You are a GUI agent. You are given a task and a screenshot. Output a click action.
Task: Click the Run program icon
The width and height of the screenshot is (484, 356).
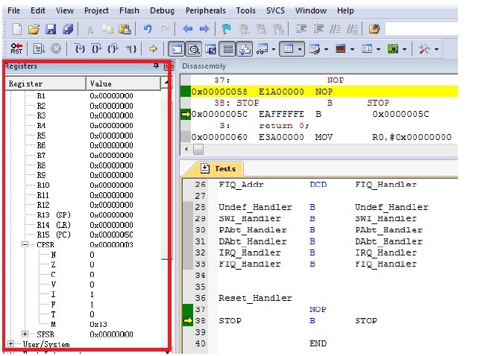click(40, 48)
